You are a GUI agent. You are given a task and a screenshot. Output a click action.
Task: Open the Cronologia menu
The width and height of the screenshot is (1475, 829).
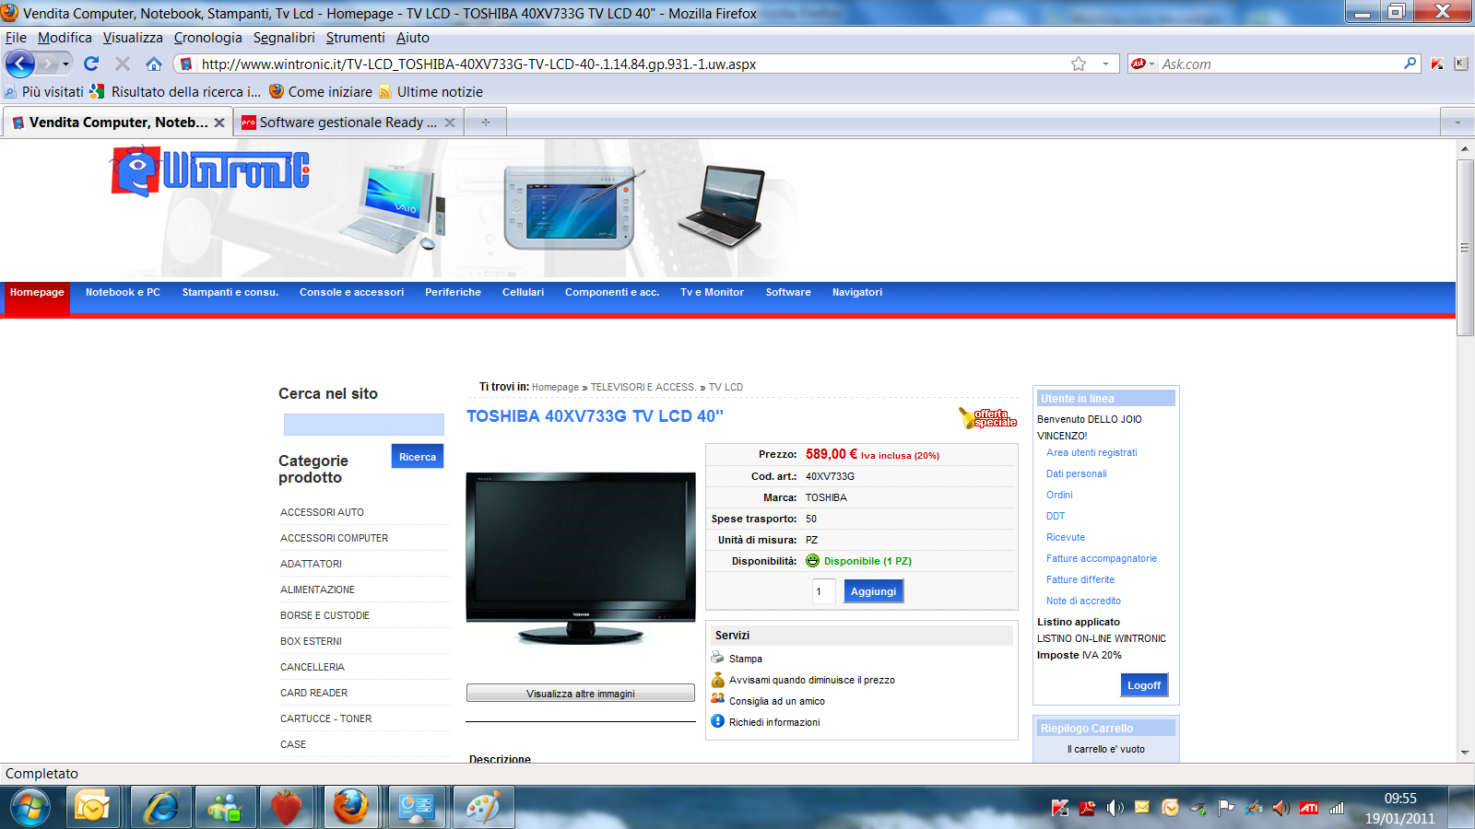(208, 38)
